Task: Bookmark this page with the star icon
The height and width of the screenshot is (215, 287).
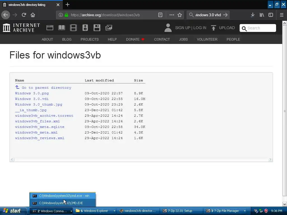Action: pos(180,15)
